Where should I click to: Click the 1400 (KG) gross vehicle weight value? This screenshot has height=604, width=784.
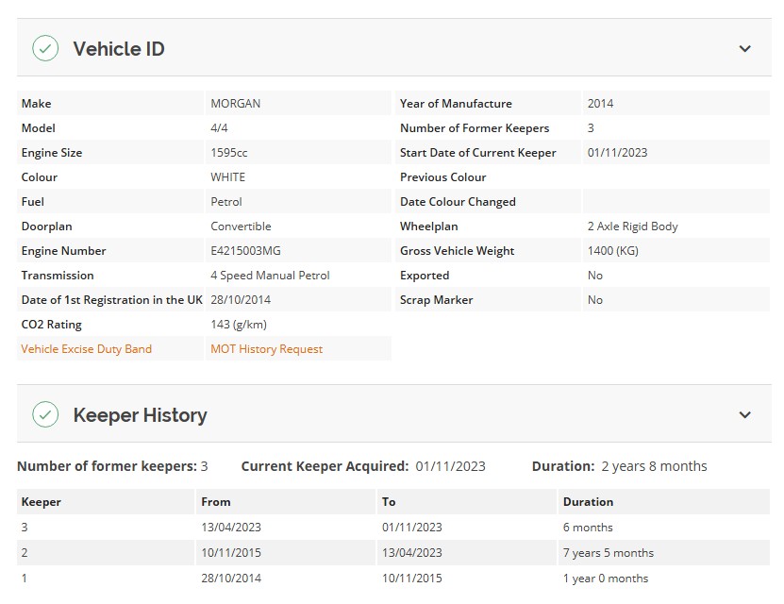tap(612, 251)
